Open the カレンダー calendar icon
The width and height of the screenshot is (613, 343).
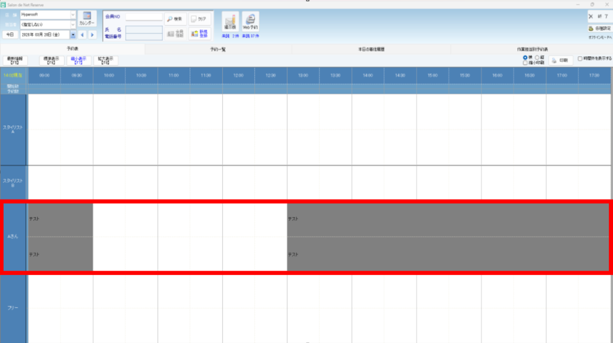[x=87, y=18]
